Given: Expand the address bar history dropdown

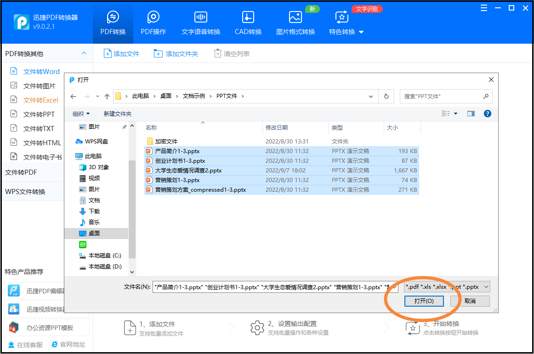Looking at the screenshot, I should point(371,97).
